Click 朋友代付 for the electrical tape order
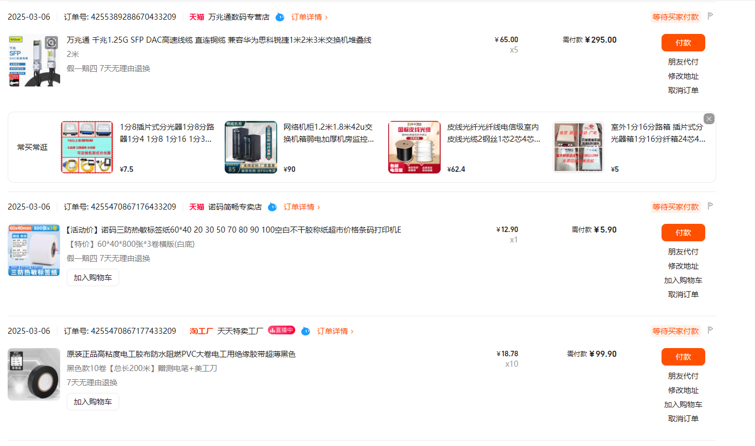 point(683,376)
